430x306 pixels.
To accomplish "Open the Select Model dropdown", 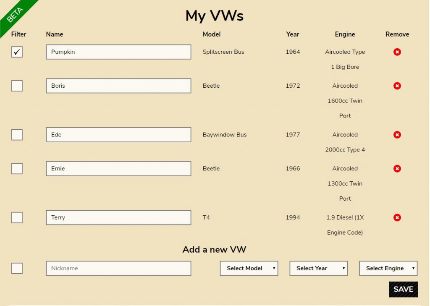I will pos(249,268).
